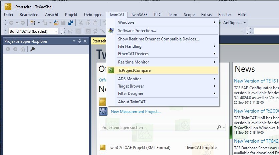Click the Scan magic wand icon

pyautogui.click(x=103, y=31)
